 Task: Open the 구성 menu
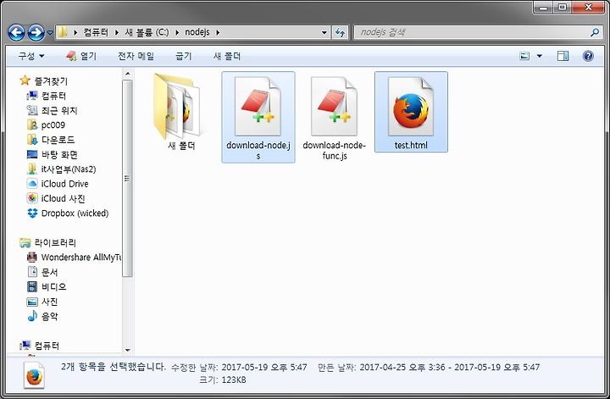(x=31, y=56)
